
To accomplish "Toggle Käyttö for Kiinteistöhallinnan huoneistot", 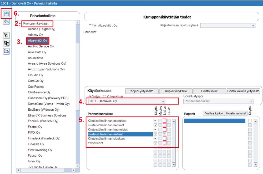I will pyautogui.click(x=155, y=129).
